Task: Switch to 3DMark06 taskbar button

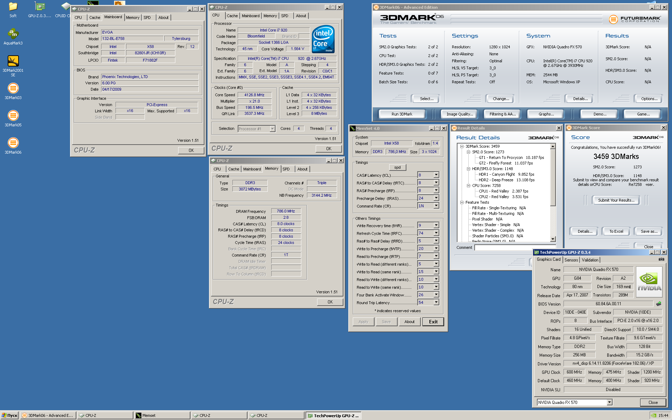Action: 48,415
